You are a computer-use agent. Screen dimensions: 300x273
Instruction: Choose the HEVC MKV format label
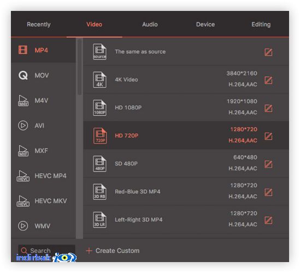pos(51,201)
